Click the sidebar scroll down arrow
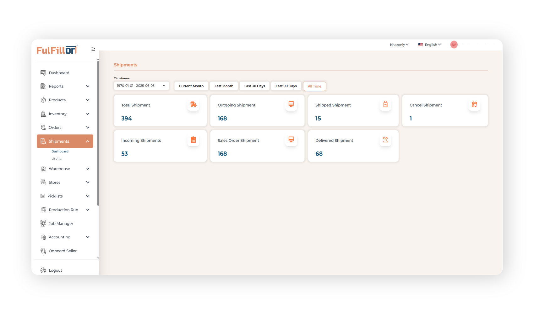534x314 pixels. tap(98, 258)
